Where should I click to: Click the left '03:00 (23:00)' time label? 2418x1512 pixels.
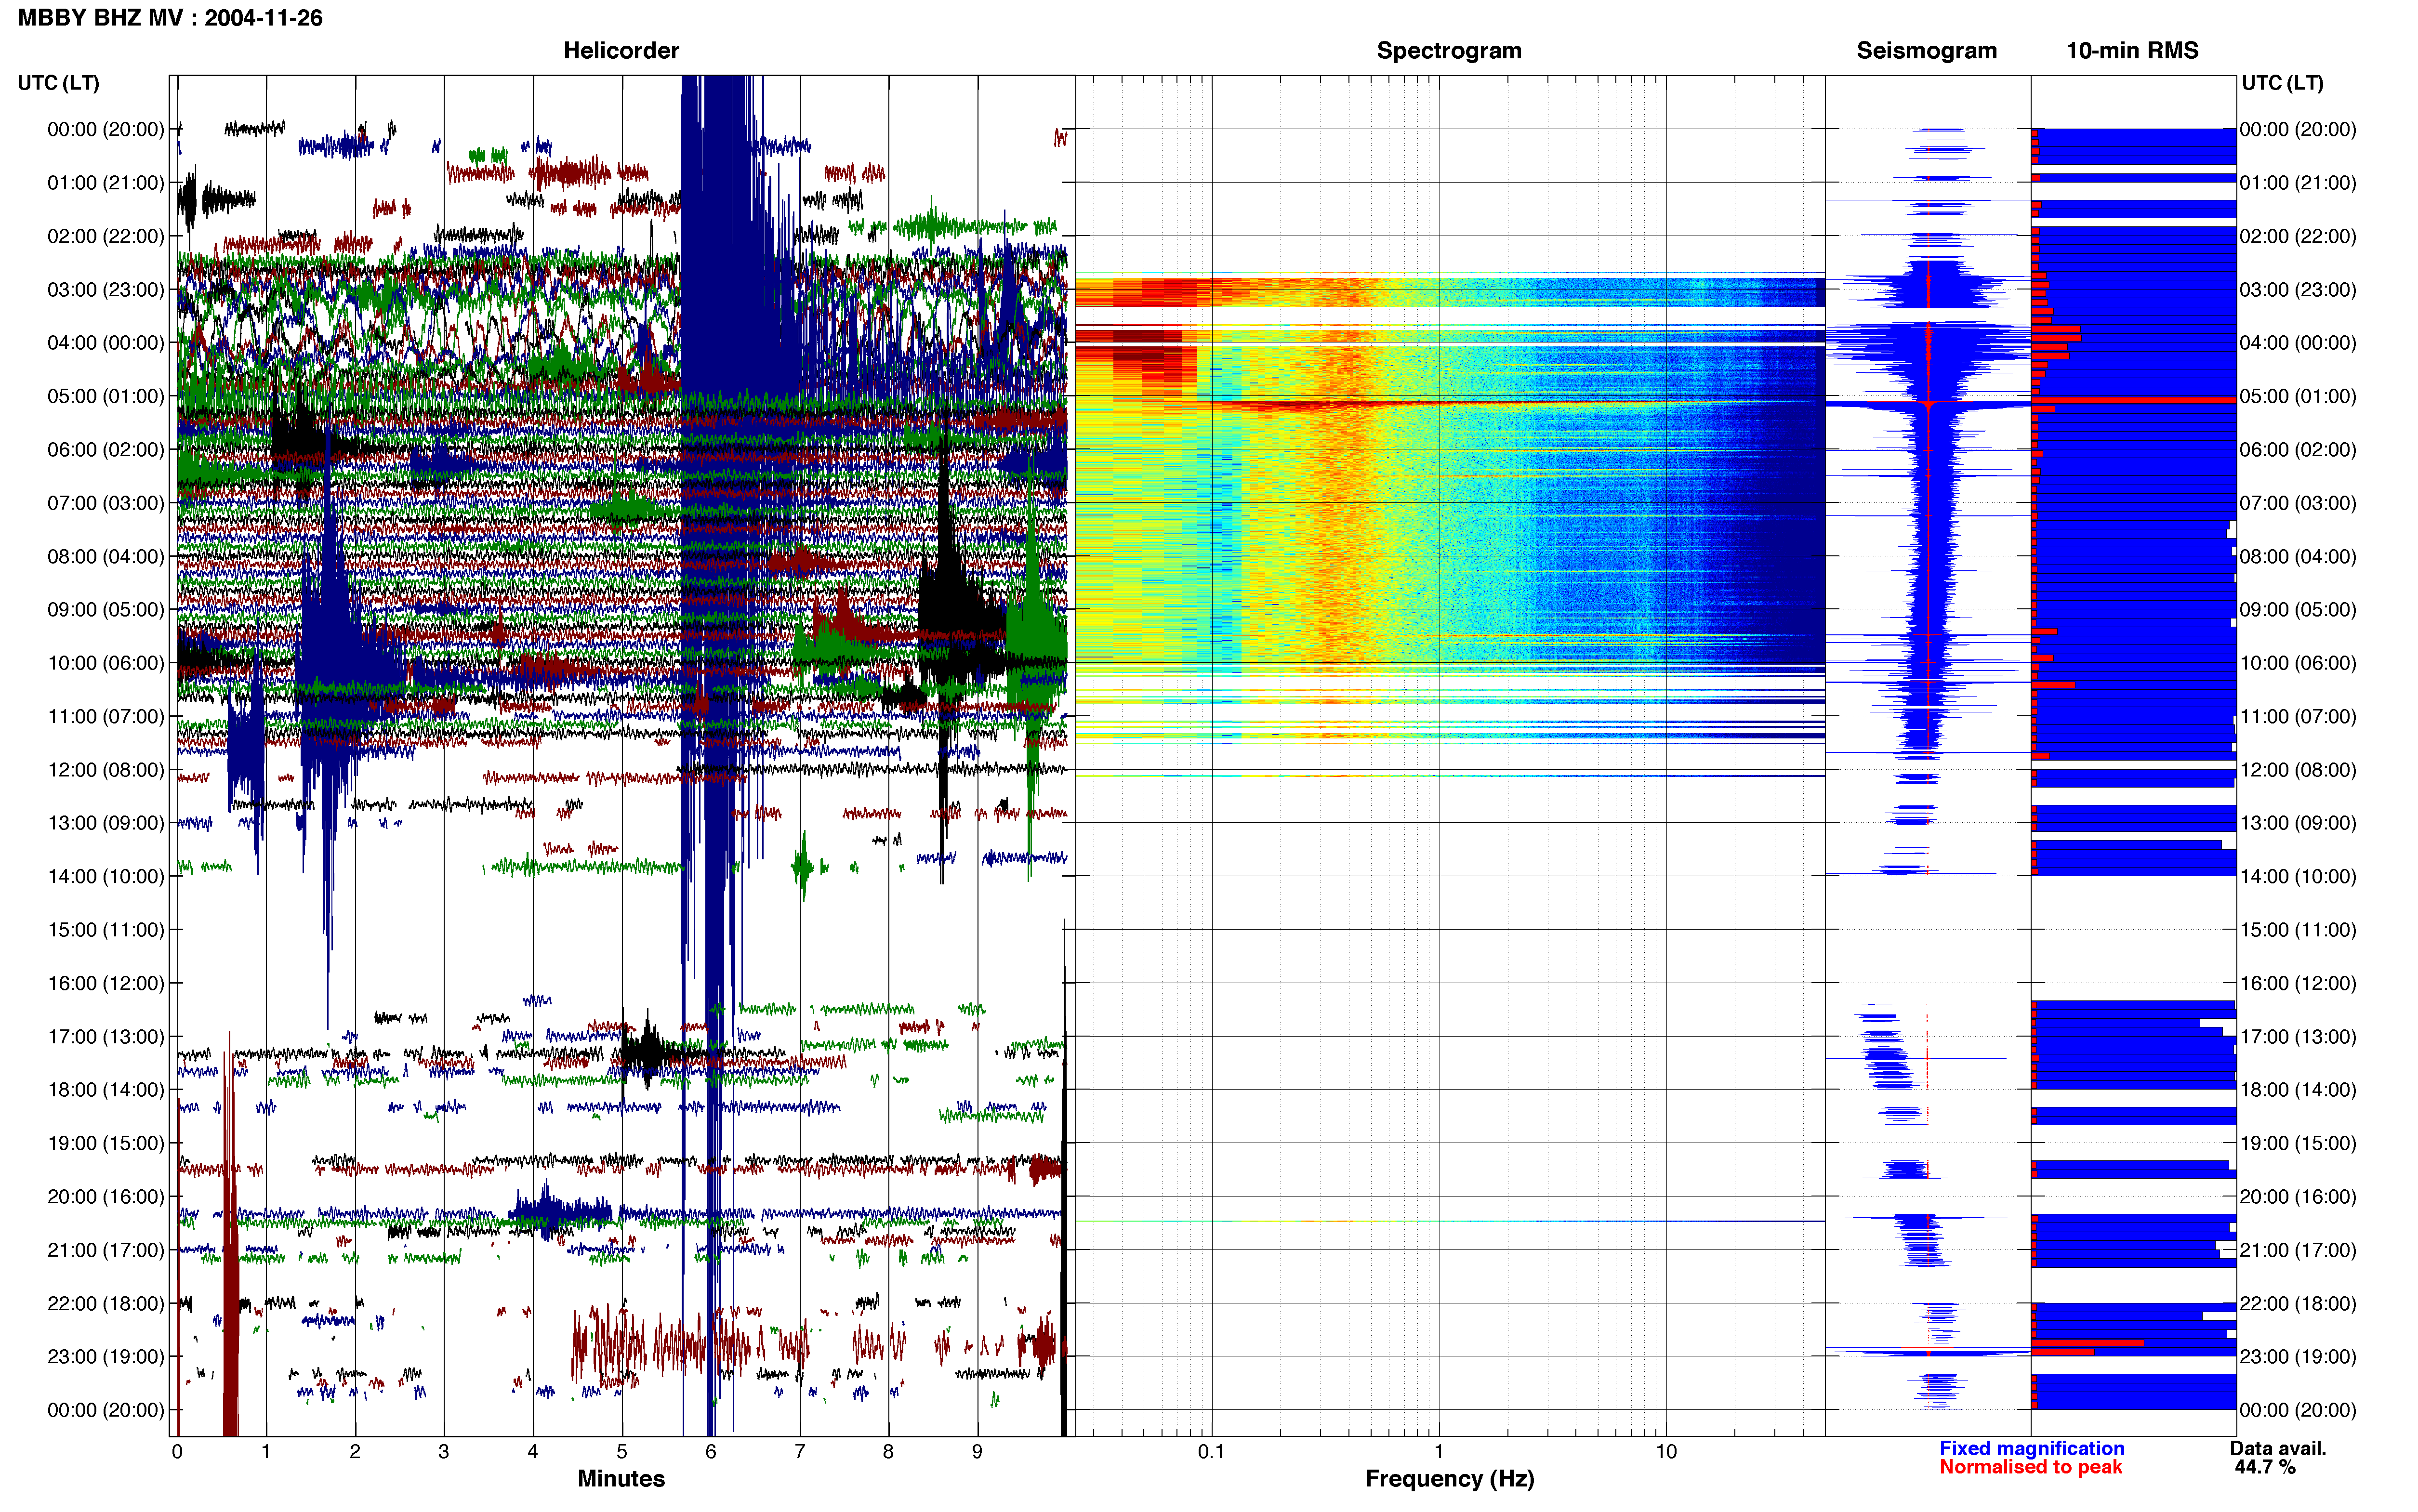(106, 290)
